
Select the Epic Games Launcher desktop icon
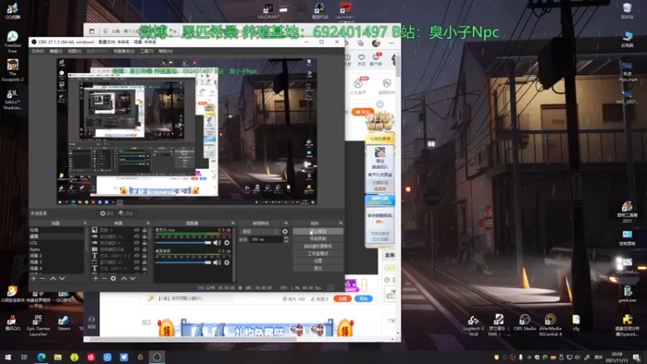point(38,326)
